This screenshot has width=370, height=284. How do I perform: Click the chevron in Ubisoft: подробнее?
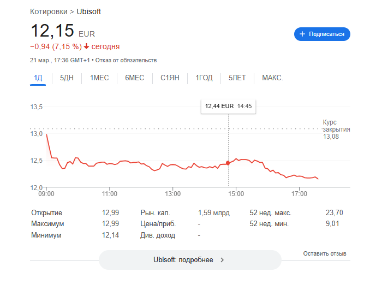tap(222, 260)
